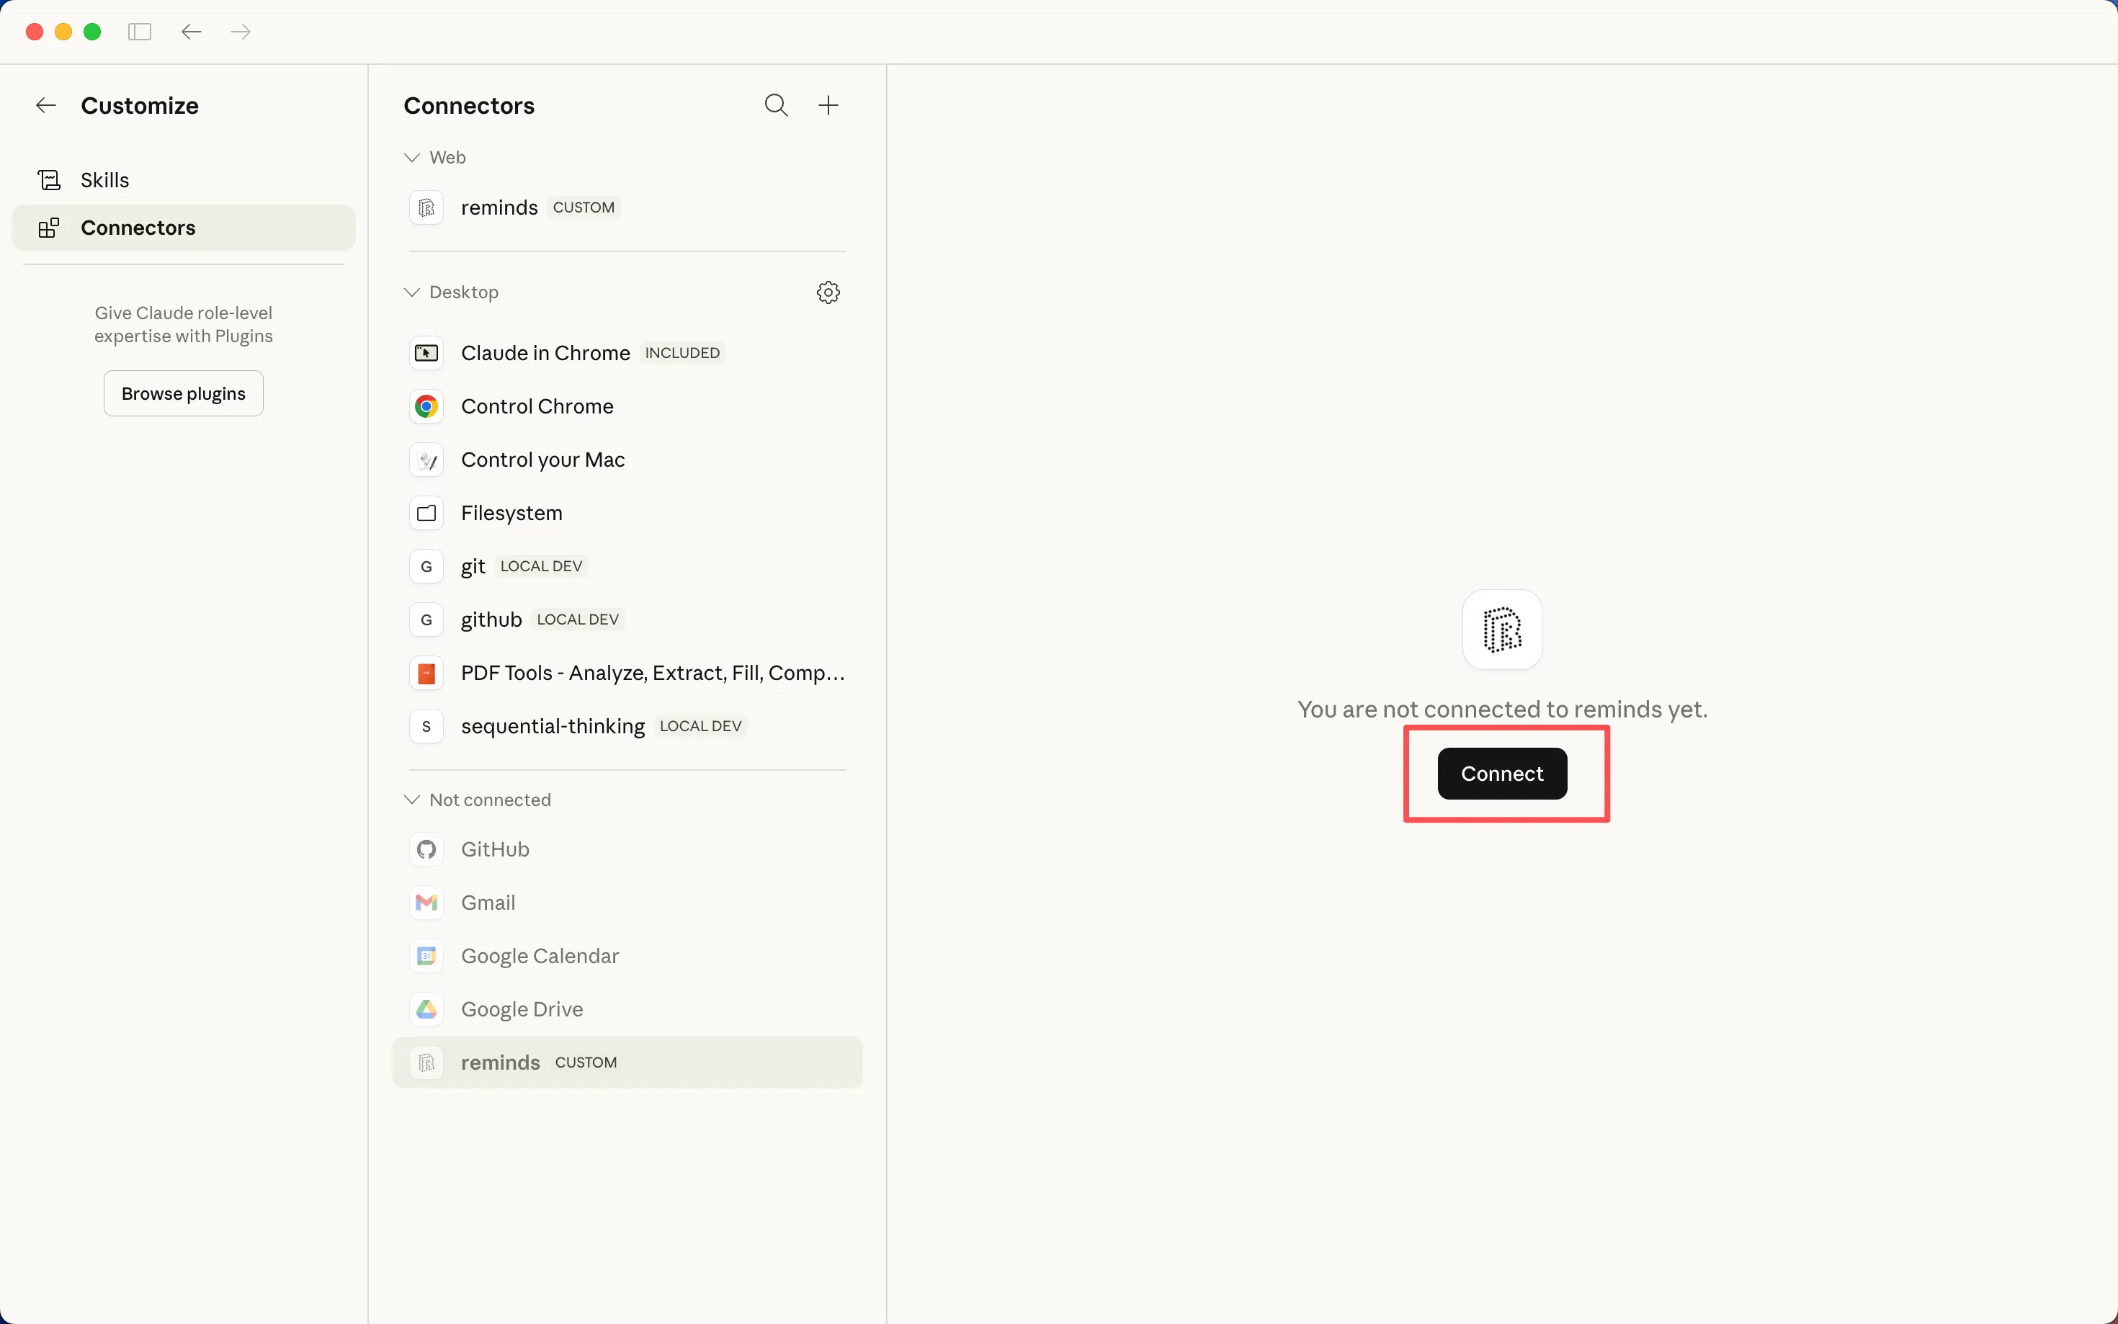
Task: Go back using the title bar arrow
Action: pos(191,32)
